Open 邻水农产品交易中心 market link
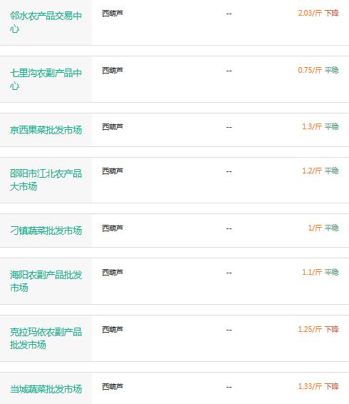The height and width of the screenshot is (404, 349). point(46,22)
